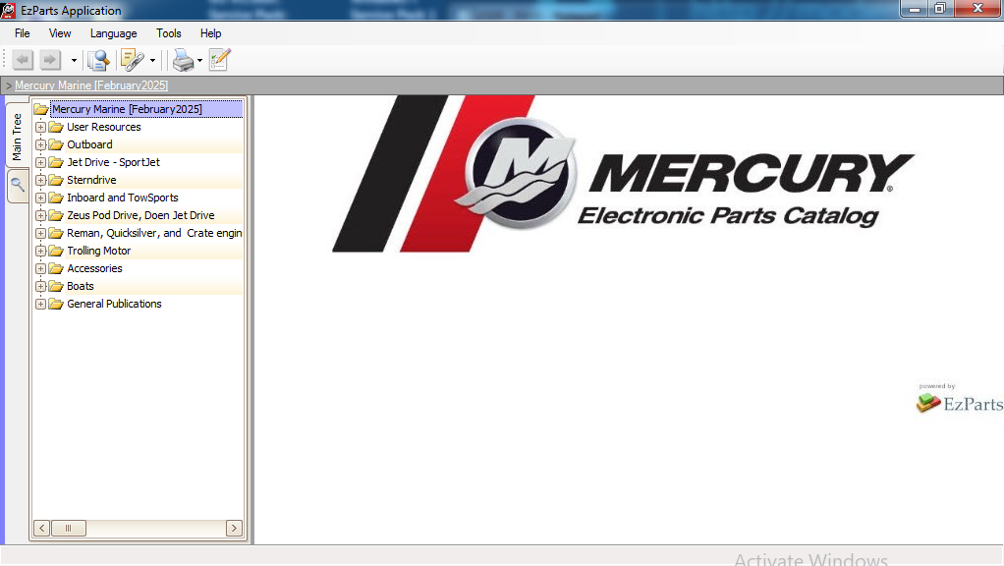Click the document search toolbar icon

tap(98, 60)
